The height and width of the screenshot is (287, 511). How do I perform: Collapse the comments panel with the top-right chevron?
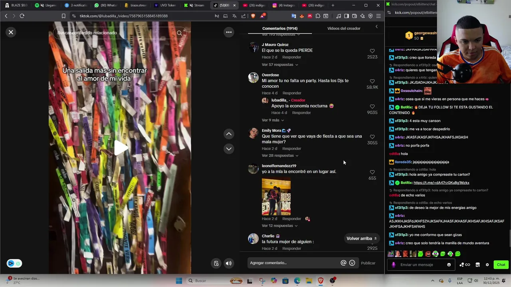pos(376,27)
